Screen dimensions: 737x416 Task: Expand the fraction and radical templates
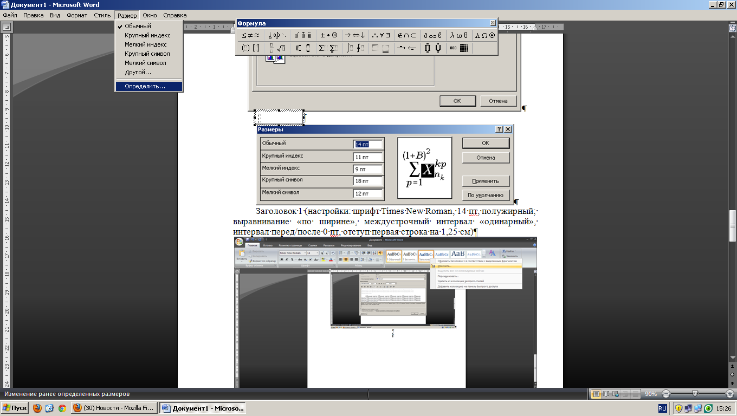click(276, 48)
